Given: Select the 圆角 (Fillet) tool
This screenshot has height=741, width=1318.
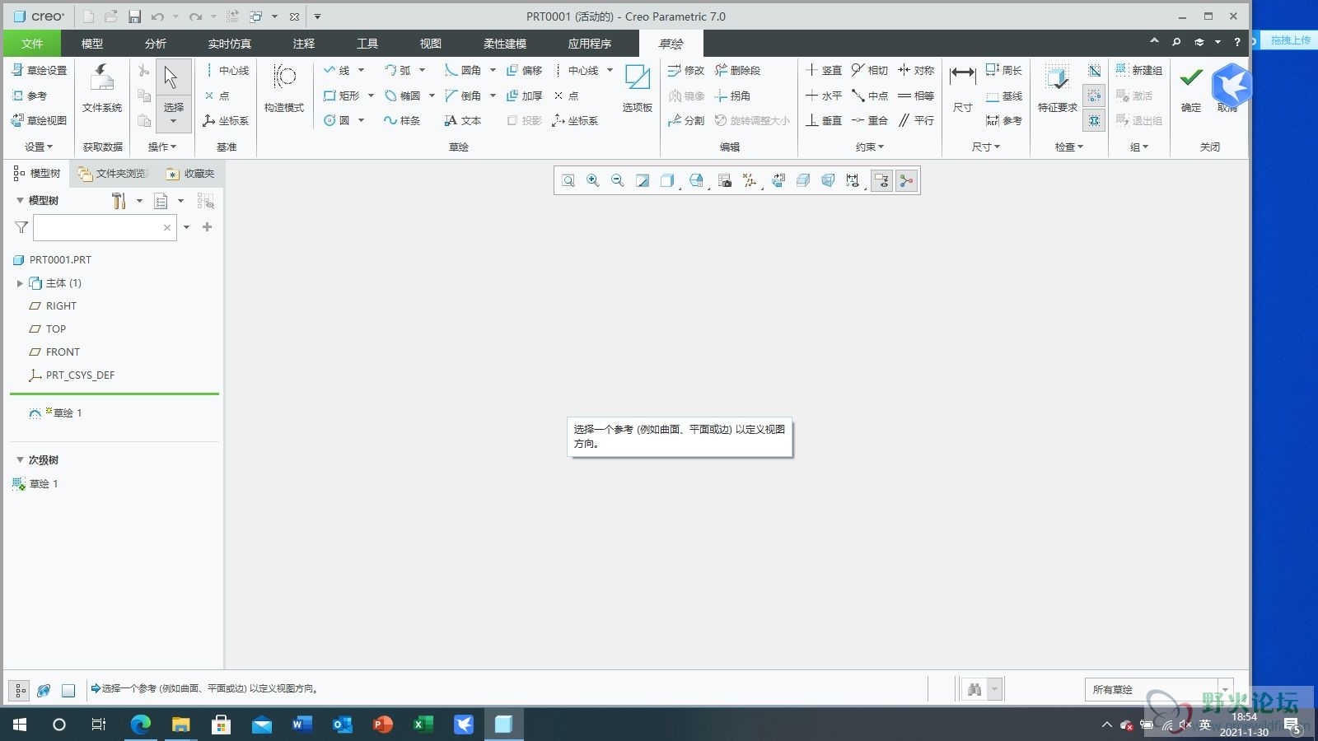Looking at the screenshot, I should pos(463,71).
